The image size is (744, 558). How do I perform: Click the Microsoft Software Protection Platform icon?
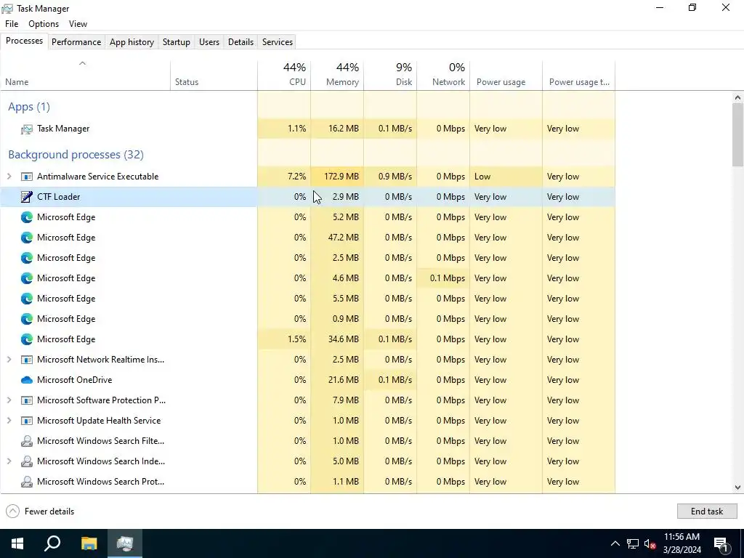click(x=27, y=400)
